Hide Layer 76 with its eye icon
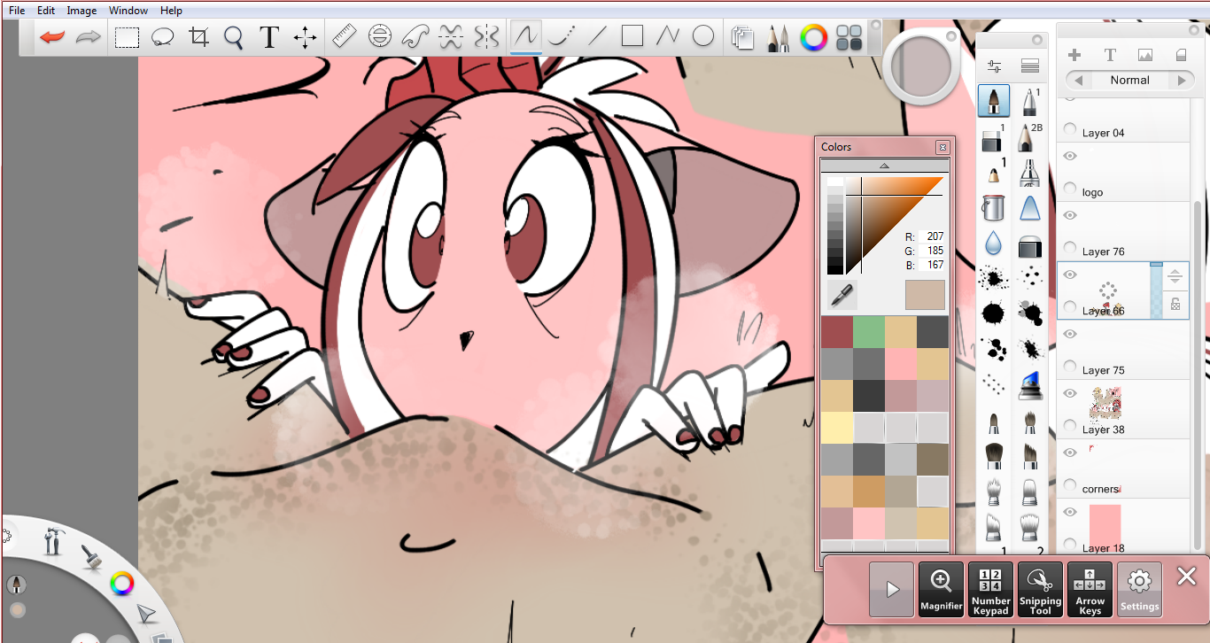The image size is (1210, 643). coord(1069,215)
